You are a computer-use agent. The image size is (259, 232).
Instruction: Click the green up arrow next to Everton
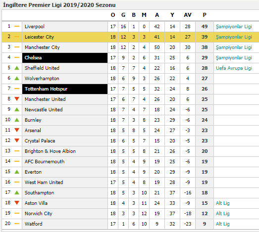tap(17, 172)
